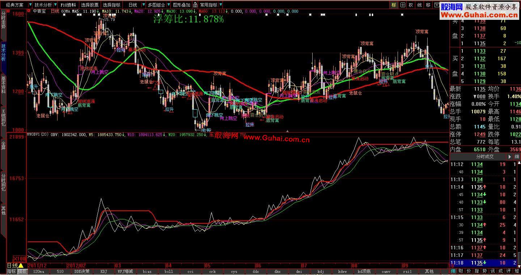Click the 多图组合 button
The height and width of the screenshot is (275, 521).
[x=156, y=5]
